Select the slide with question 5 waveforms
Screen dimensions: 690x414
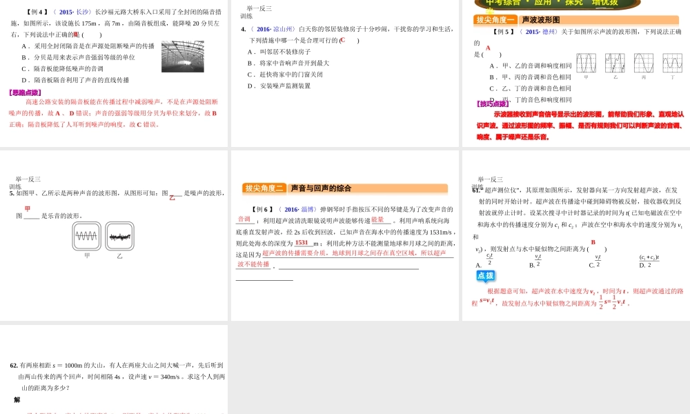point(114,236)
